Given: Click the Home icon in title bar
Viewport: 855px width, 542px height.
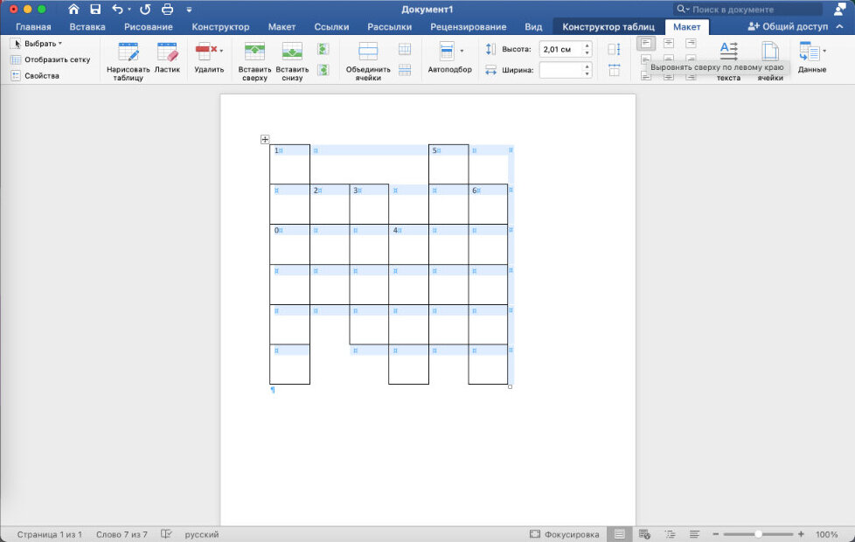Looking at the screenshot, I should coord(73,10).
